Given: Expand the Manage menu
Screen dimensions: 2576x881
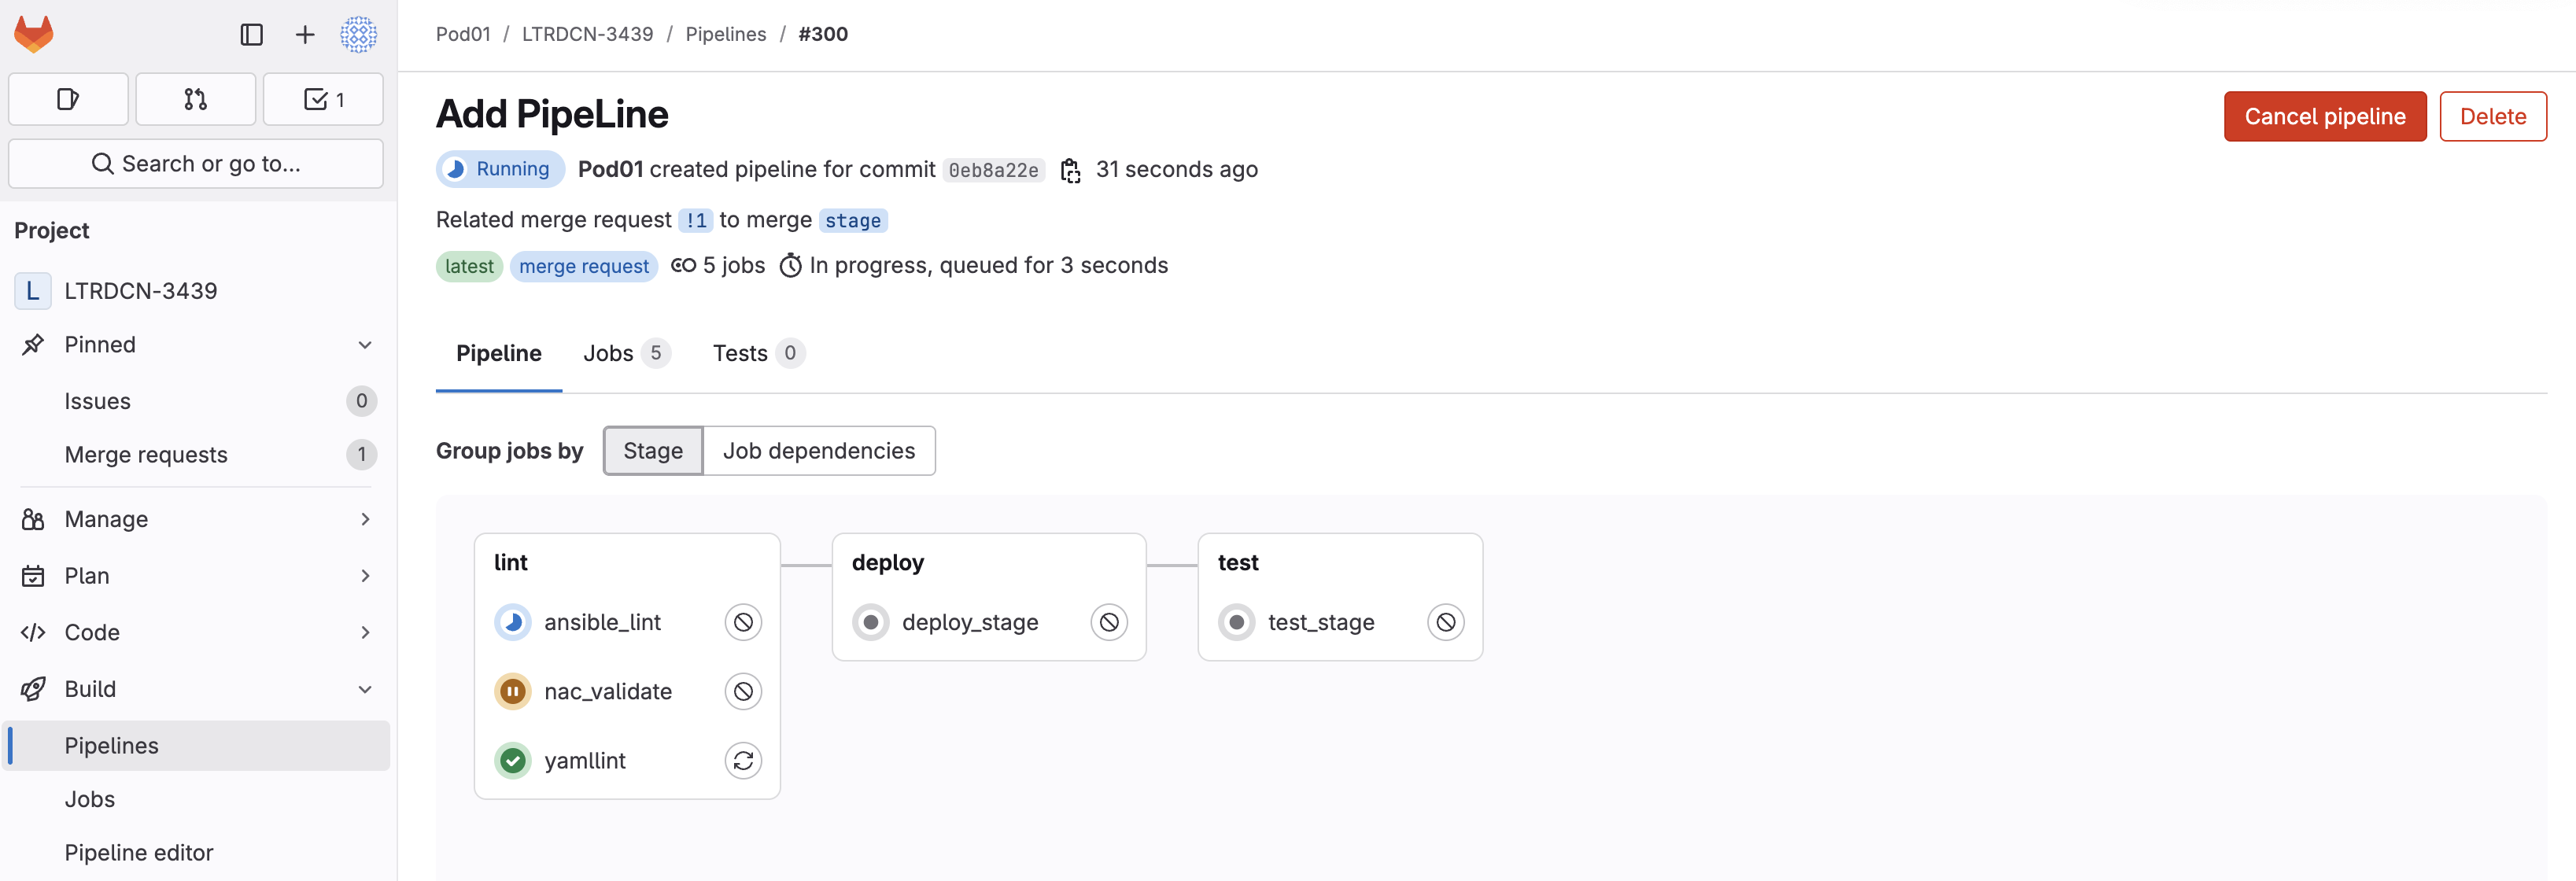Looking at the screenshot, I should 365,519.
